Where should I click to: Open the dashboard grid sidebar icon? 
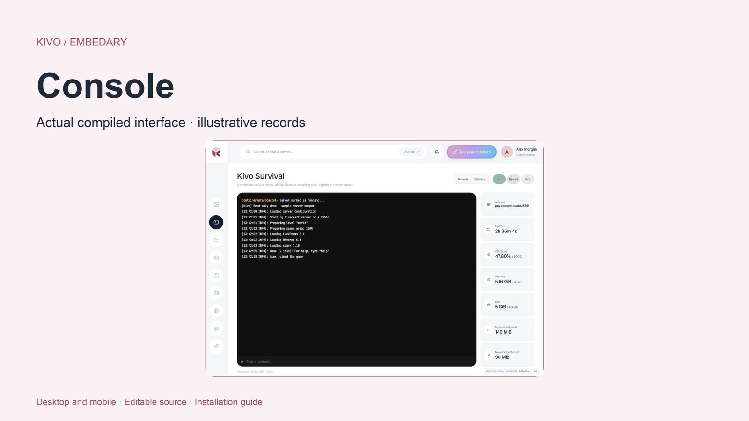pyautogui.click(x=216, y=204)
